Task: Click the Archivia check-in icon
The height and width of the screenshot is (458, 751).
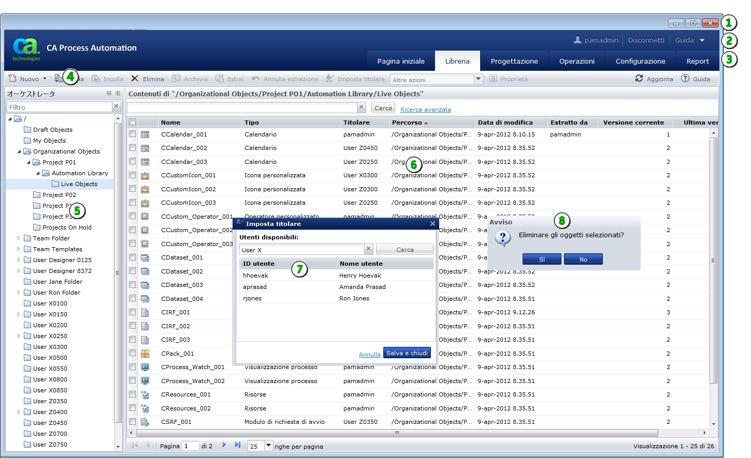Action: pyautogui.click(x=176, y=79)
